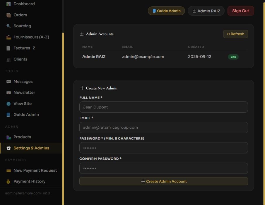
Task: Click the View Site globe icon
Action: pos(8,104)
